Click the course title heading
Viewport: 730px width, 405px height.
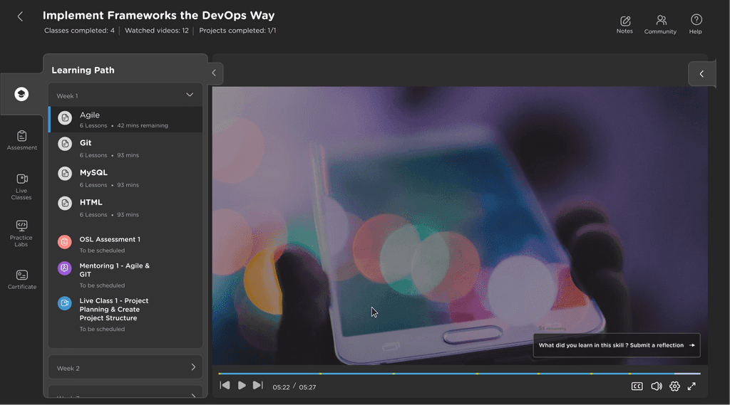point(159,16)
